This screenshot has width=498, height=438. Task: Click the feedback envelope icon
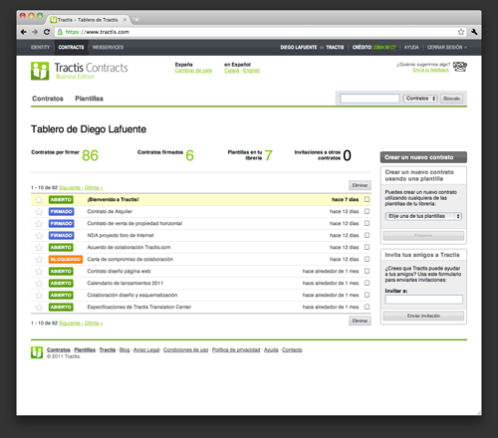[460, 67]
